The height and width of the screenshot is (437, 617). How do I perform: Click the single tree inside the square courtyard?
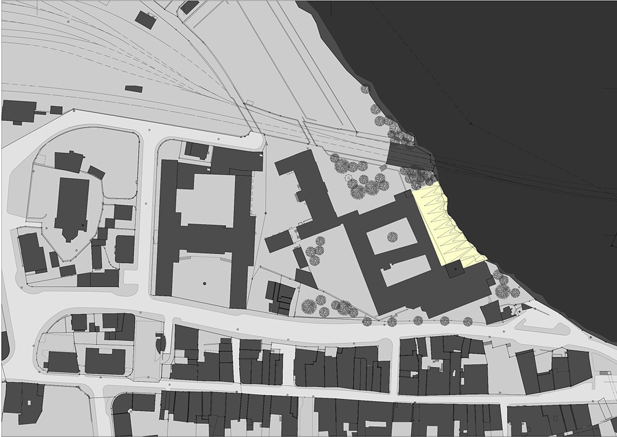(x=392, y=236)
